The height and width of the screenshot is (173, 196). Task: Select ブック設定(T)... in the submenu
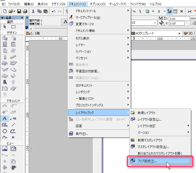(x=160, y=161)
